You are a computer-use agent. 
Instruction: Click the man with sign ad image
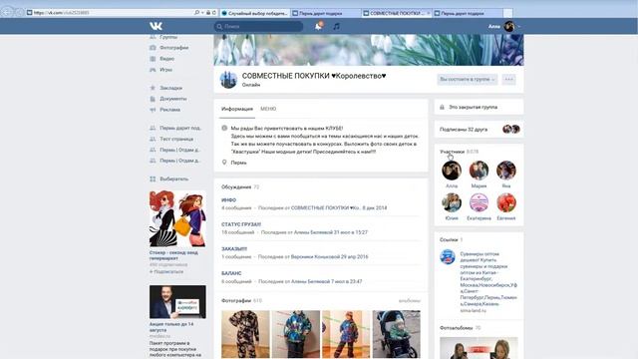tap(177, 302)
